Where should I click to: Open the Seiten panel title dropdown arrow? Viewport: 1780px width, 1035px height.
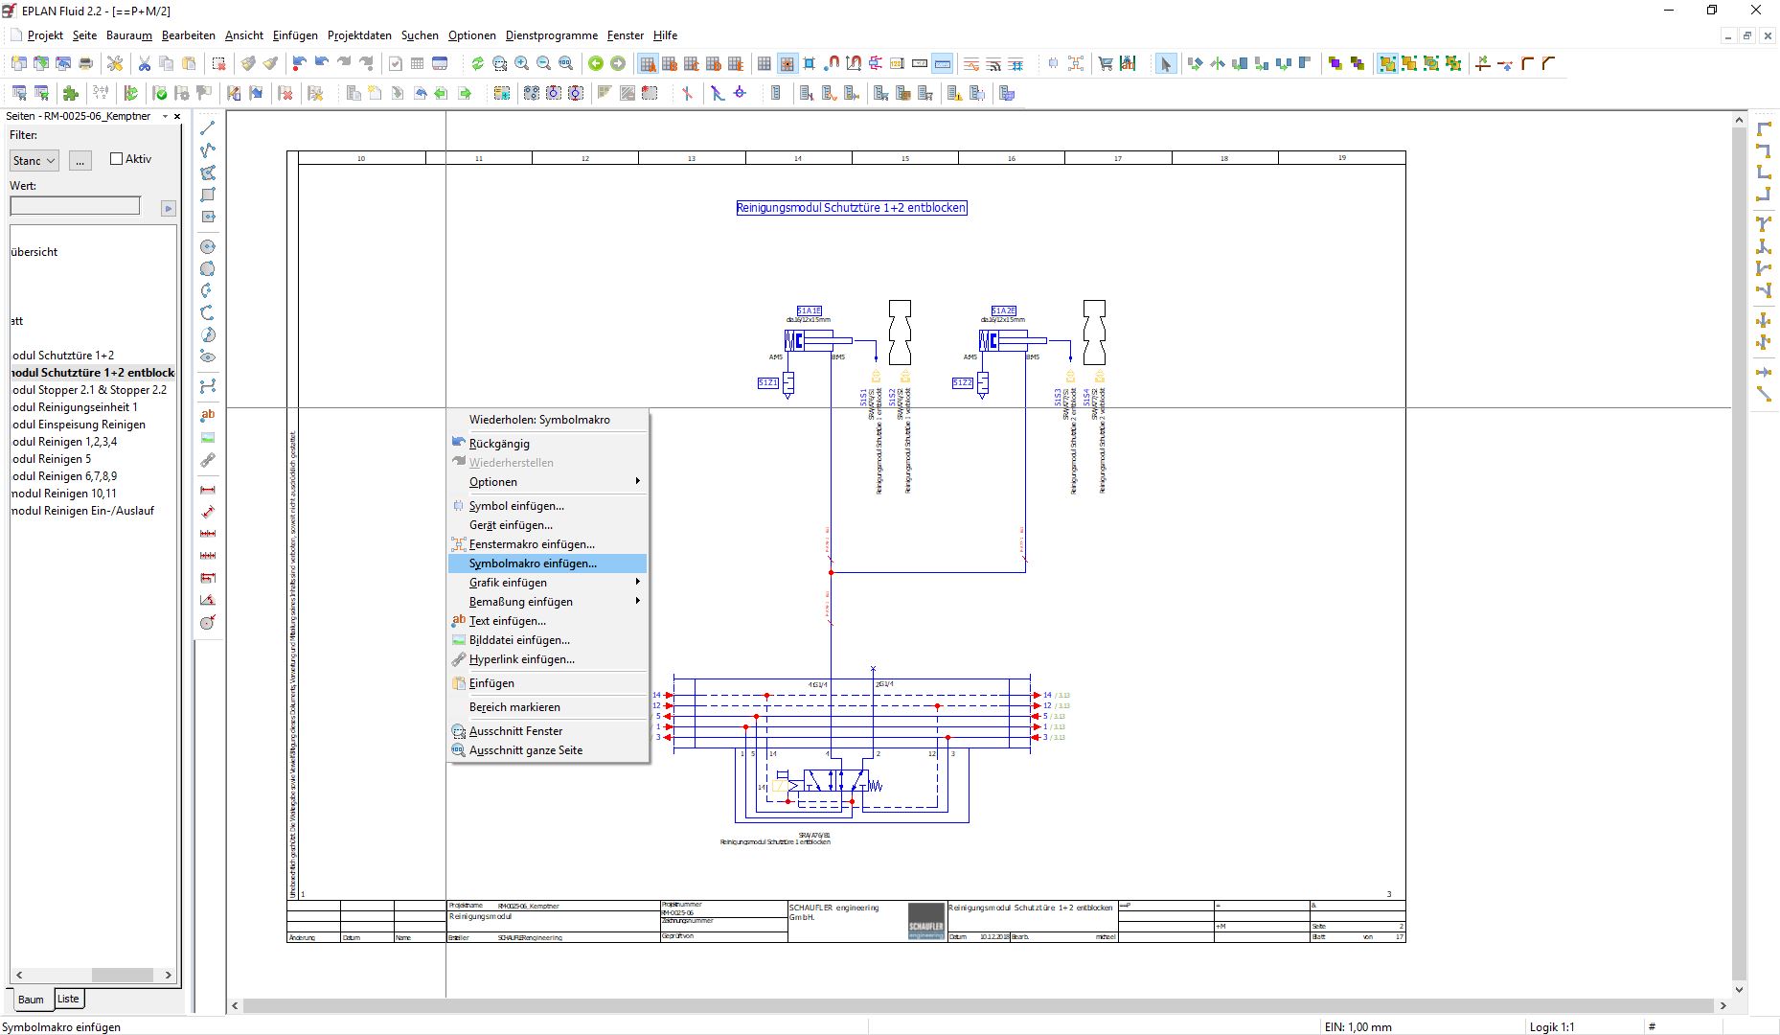(165, 116)
